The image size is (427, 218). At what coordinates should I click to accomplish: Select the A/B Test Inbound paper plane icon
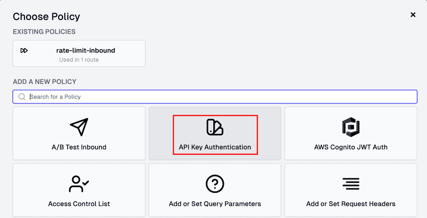pyautogui.click(x=79, y=126)
